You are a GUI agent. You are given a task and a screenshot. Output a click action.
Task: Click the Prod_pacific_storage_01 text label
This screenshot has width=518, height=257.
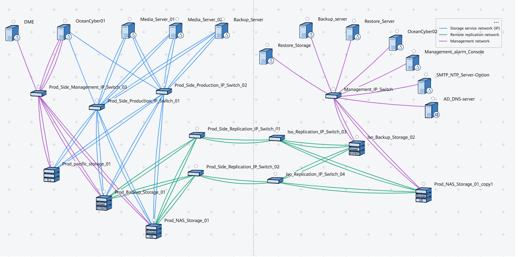(x=86, y=164)
